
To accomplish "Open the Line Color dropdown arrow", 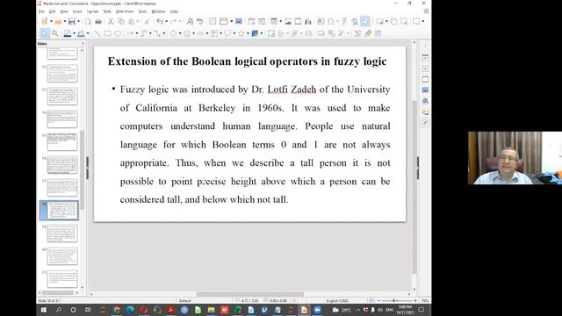I will 74,33.
